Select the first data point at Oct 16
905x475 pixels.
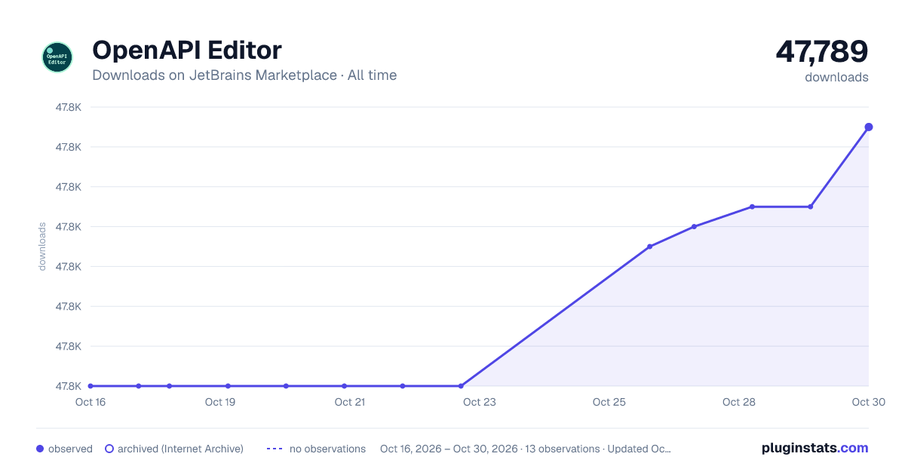90,386
